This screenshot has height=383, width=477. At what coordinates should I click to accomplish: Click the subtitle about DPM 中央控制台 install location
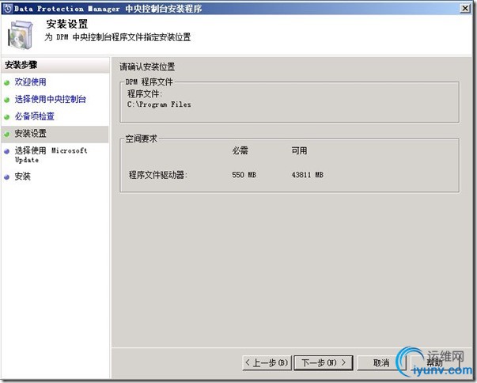(118, 37)
